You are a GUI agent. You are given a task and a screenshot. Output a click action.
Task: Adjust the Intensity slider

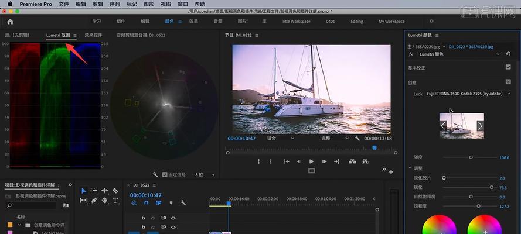471,157
